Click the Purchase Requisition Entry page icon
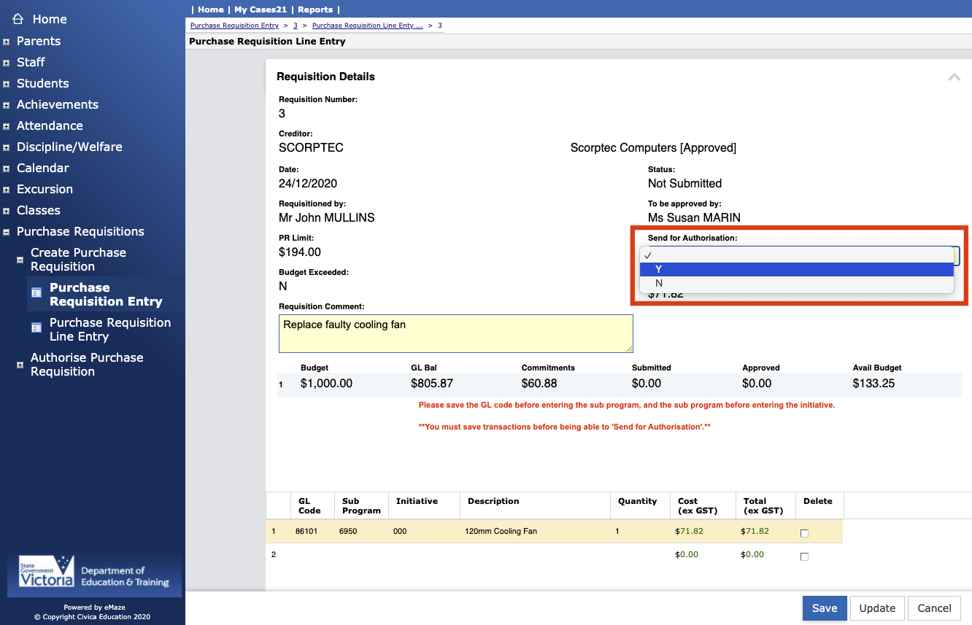The image size is (972, 625). click(36, 292)
